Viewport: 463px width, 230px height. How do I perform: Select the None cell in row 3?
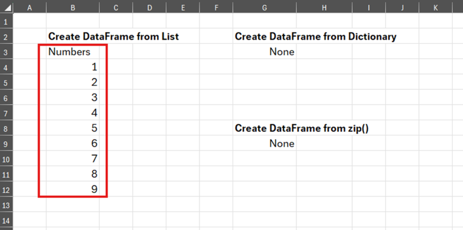coord(265,52)
